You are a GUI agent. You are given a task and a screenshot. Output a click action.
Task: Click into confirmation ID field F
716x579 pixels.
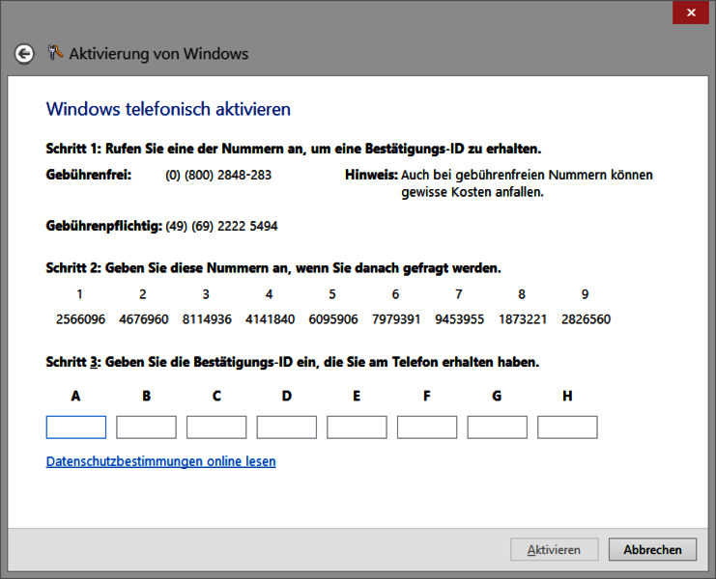coord(427,427)
